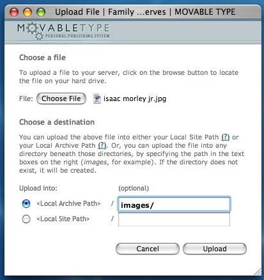Select the Local Archive Path radio button

click(x=26, y=203)
